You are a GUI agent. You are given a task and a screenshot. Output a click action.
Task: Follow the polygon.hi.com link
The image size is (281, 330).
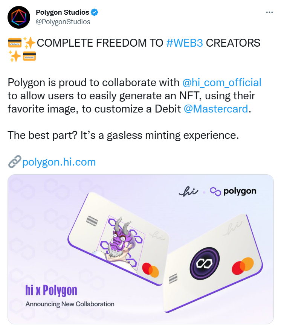pos(59,162)
